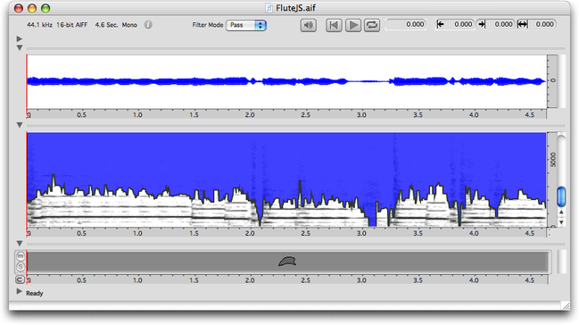Expand the Ready status triangle
The image size is (579, 325).
[x=20, y=292]
